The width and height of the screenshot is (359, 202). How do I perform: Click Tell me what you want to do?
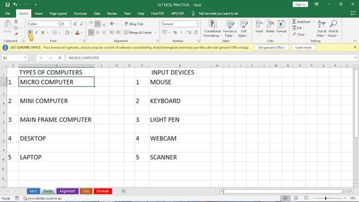pos(218,13)
